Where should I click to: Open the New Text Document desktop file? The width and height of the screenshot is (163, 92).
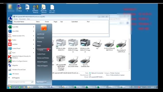click(52, 9)
